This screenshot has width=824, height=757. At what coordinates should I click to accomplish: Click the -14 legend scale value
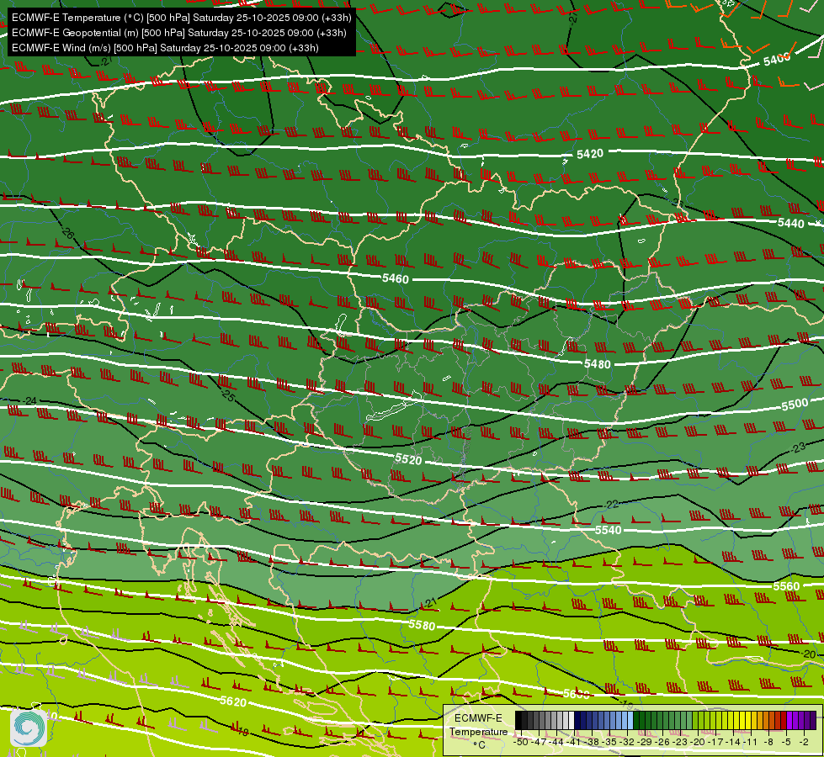[x=733, y=743]
